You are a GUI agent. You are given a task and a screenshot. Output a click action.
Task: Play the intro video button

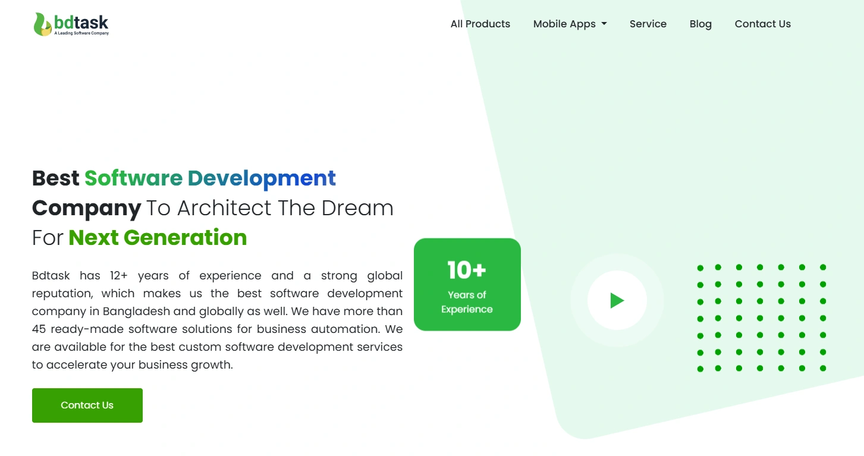pos(617,300)
